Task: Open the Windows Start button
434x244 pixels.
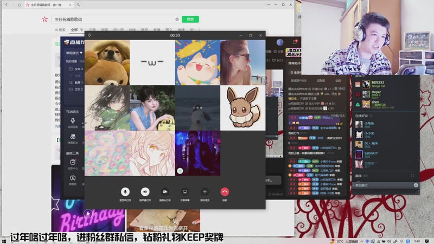Action: pos(4,241)
